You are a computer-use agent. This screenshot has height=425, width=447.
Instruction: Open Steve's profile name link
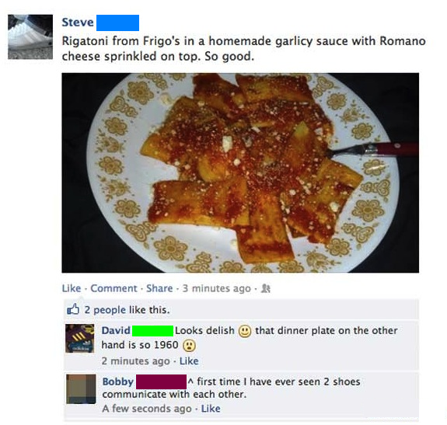pos(78,23)
